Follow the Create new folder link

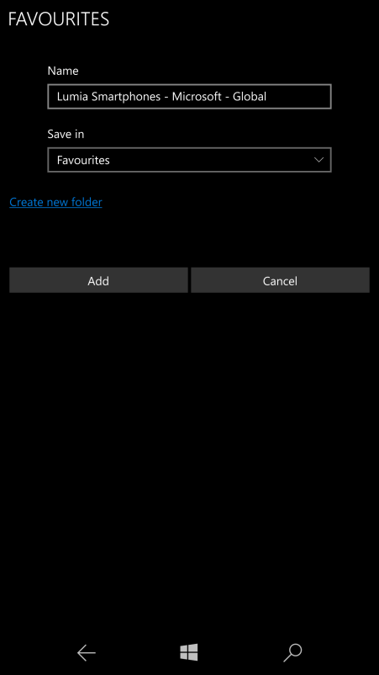[55, 202]
